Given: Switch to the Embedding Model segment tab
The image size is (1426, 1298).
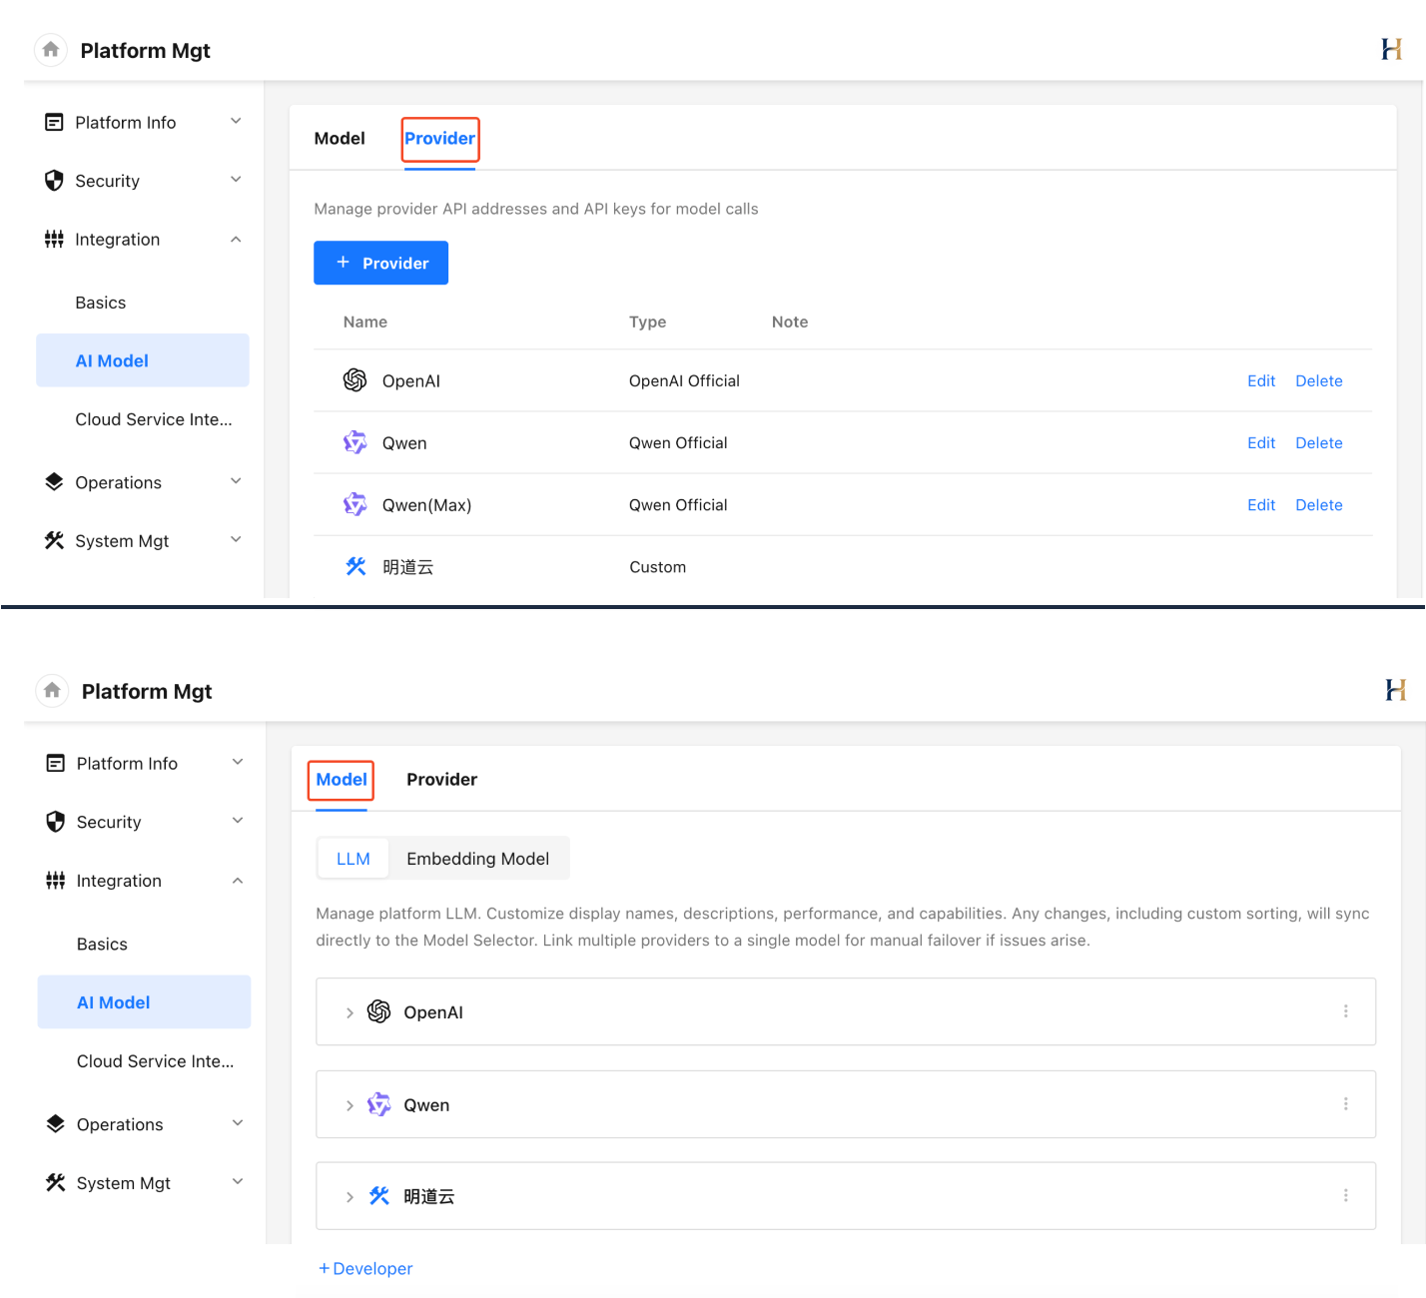Looking at the screenshot, I should coord(477,859).
